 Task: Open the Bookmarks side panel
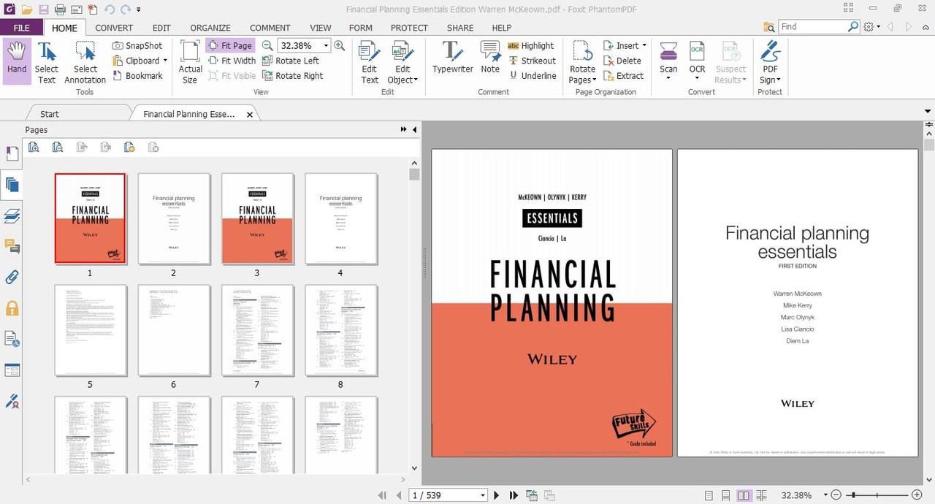click(12, 153)
